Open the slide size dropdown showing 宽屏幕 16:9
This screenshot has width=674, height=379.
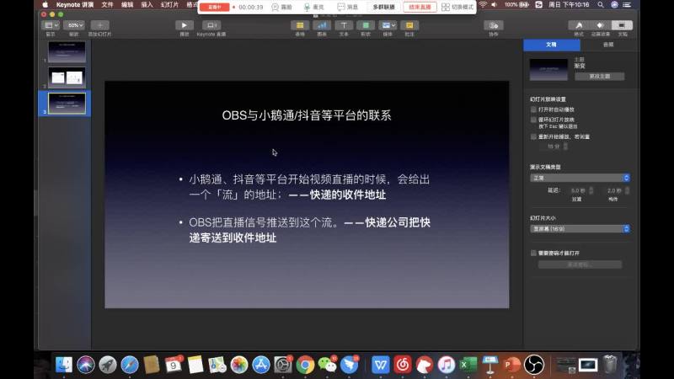coord(580,229)
